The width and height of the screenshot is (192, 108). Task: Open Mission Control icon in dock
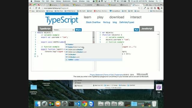pos(51,104)
